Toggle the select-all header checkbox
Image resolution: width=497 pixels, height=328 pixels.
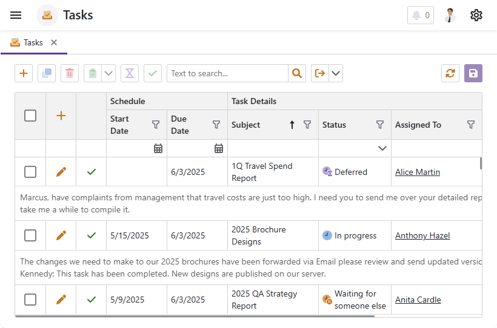30,116
